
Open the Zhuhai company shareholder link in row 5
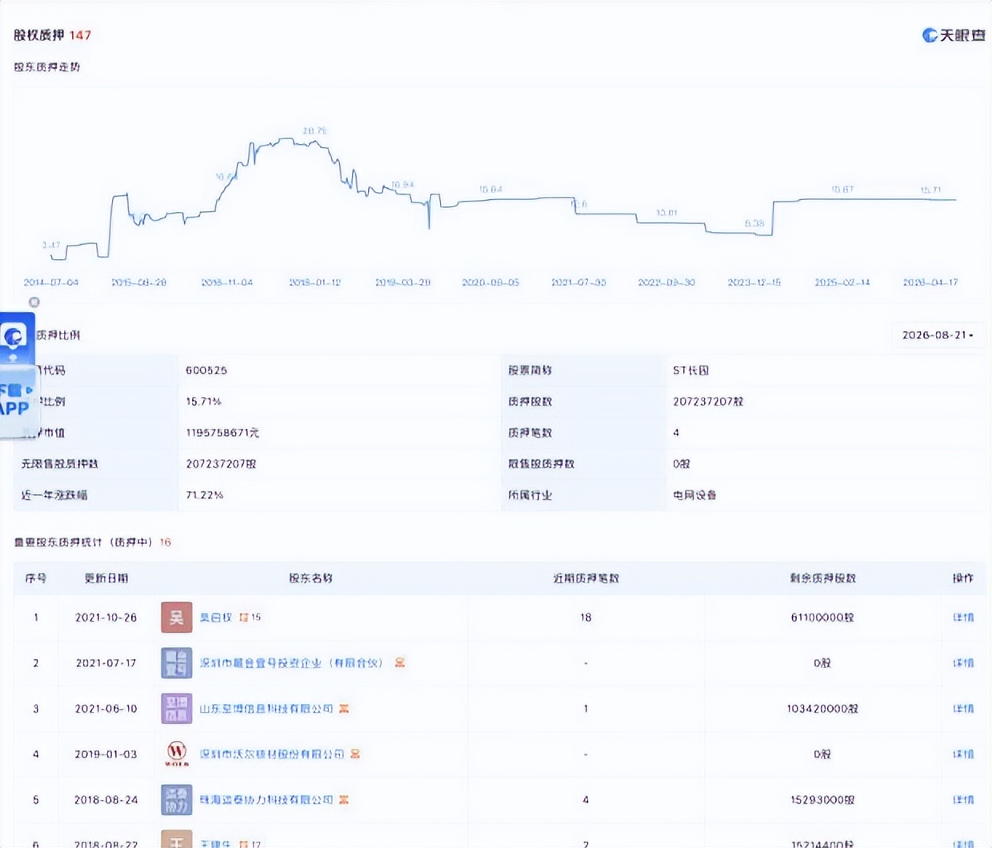click(266, 800)
